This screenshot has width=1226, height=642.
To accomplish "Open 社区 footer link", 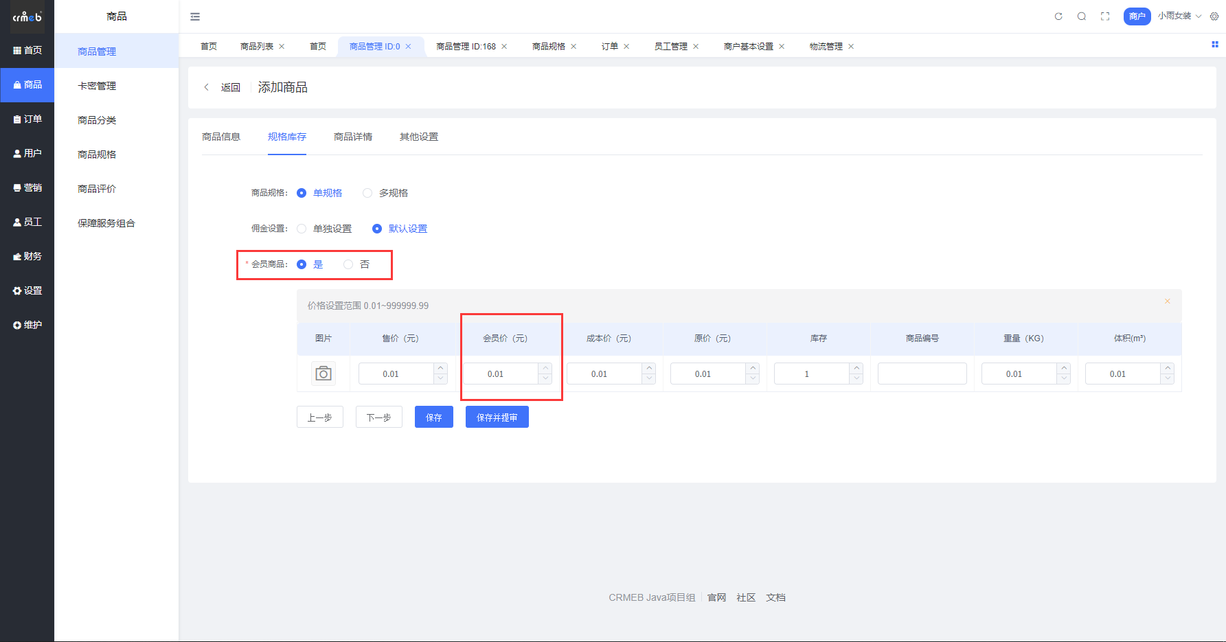I will point(746,597).
